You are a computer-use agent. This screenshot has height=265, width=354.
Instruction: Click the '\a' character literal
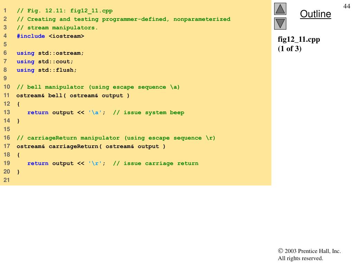pos(95,112)
